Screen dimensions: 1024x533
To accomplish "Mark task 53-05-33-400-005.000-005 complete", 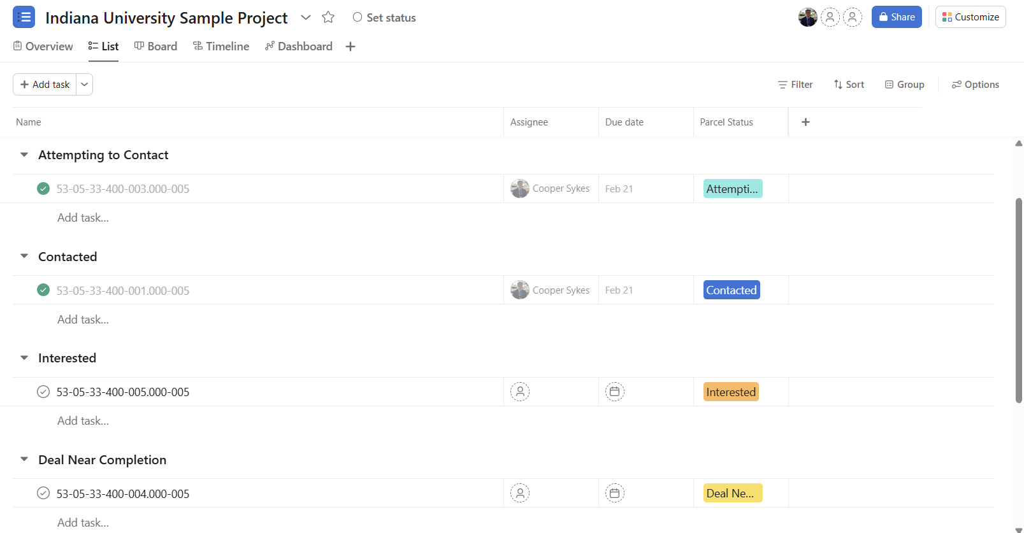I will tap(43, 392).
